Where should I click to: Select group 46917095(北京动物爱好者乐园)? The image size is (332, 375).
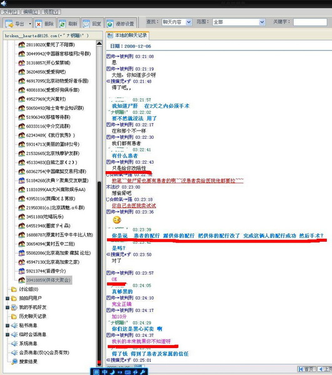pos(57,81)
